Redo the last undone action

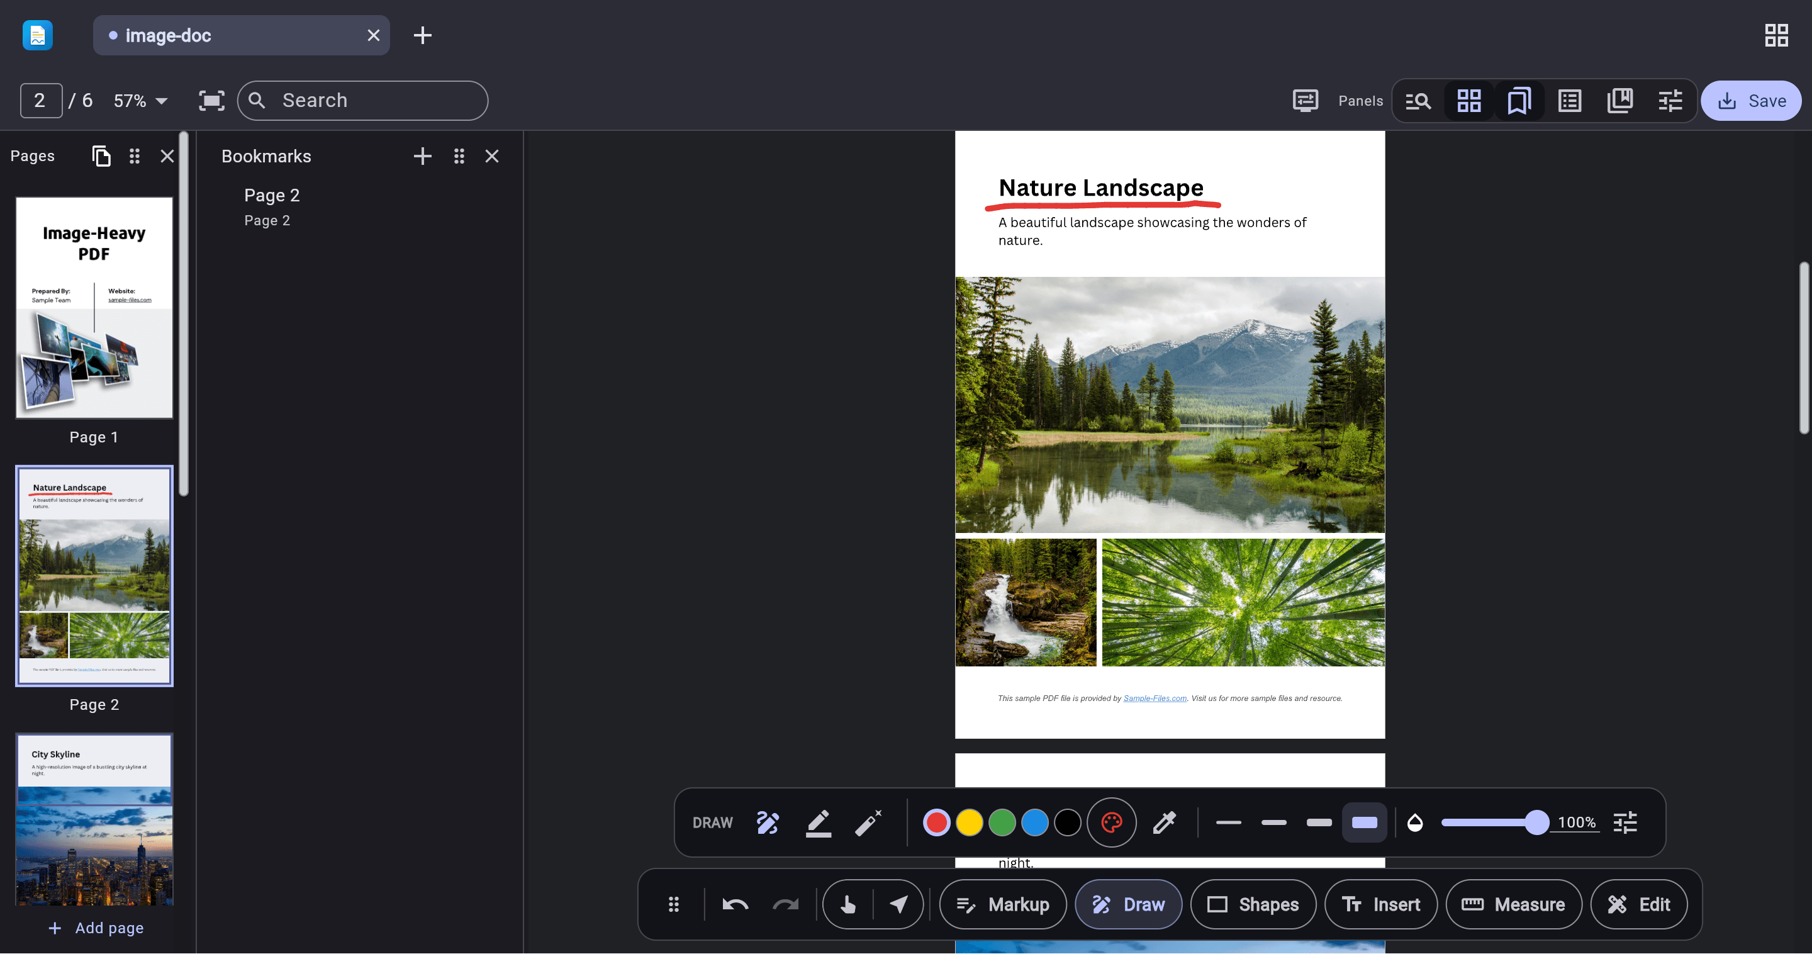click(x=785, y=904)
